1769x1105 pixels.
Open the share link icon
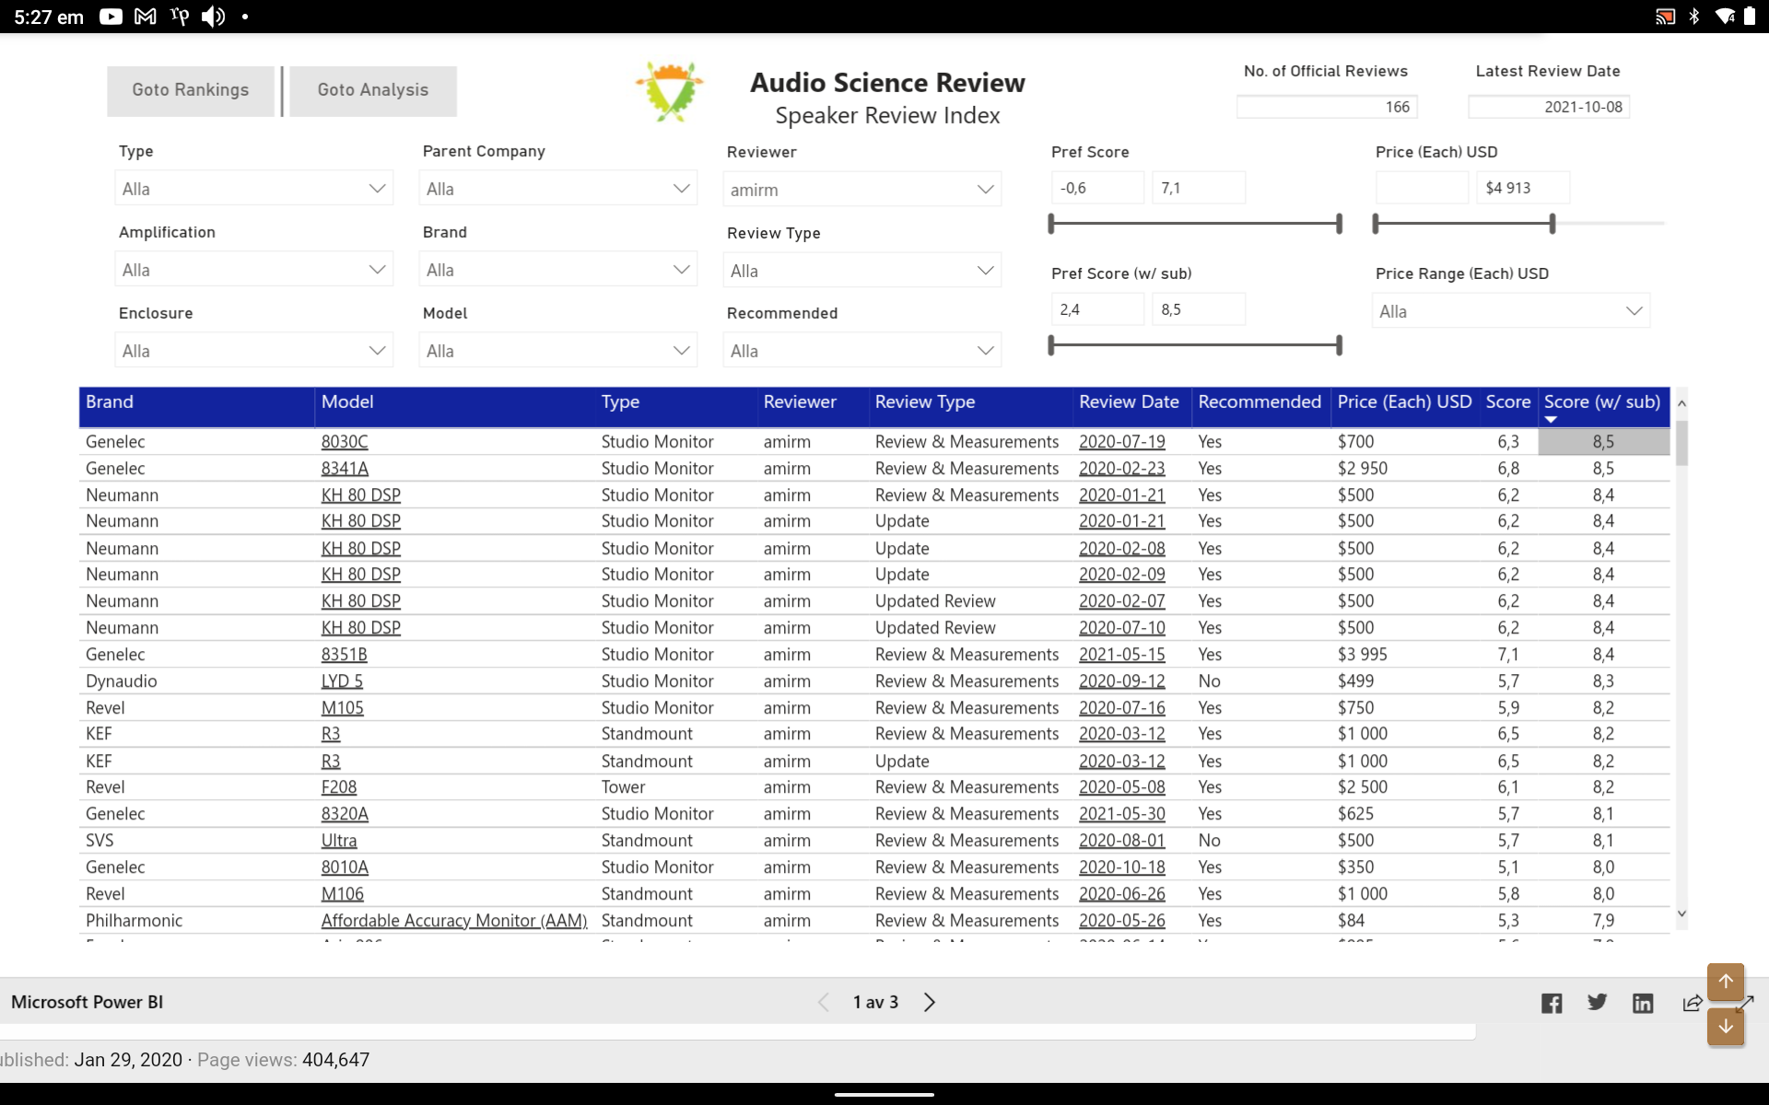point(1692,1003)
